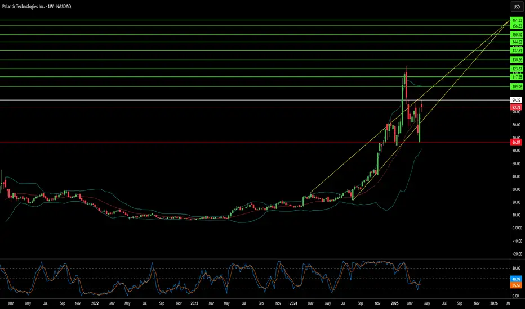Select the 150.40 green price label
525x309 pixels.
coord(517,34)
